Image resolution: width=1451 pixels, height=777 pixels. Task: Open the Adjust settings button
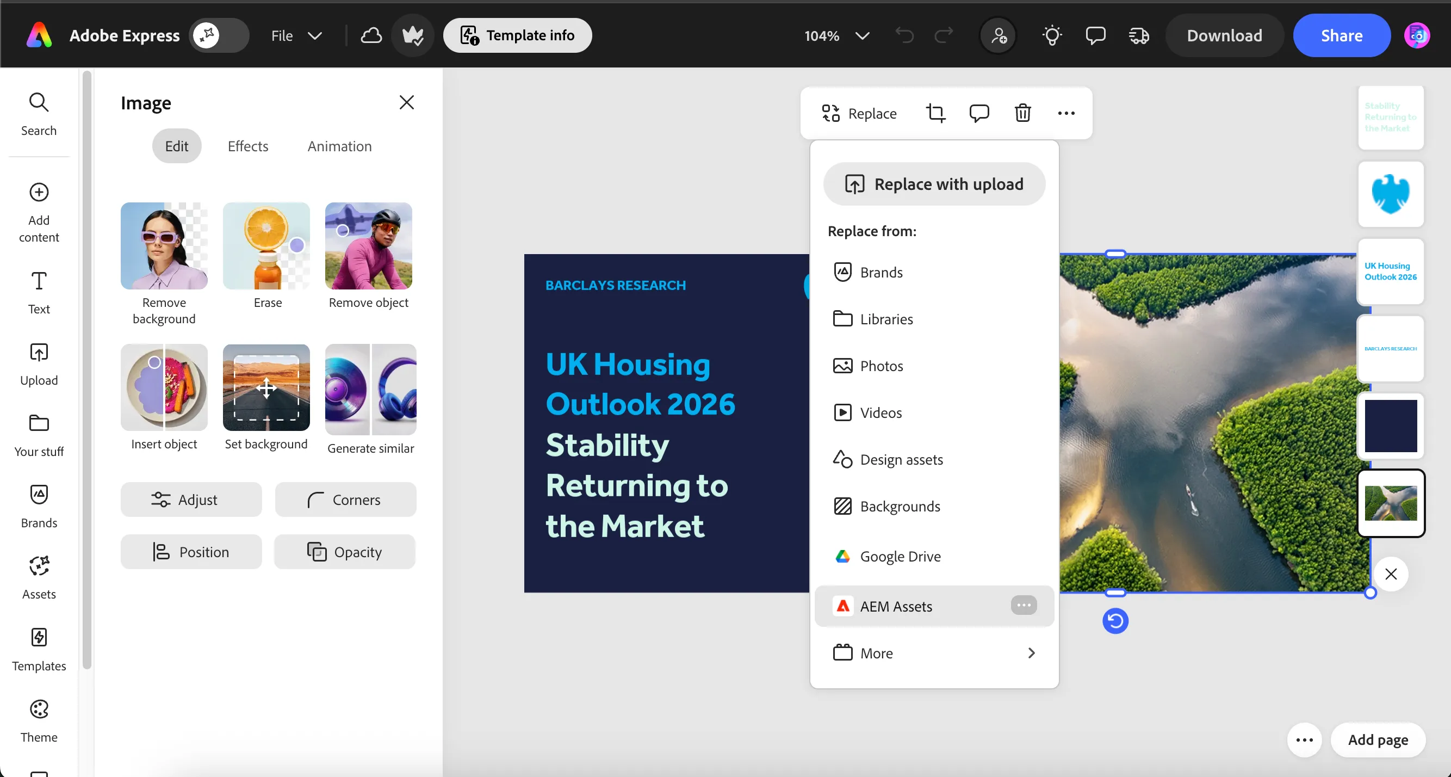point(191,499)
